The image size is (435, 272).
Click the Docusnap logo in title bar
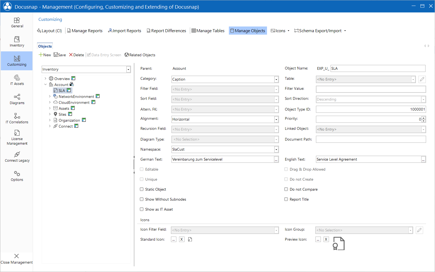point(7,6)
